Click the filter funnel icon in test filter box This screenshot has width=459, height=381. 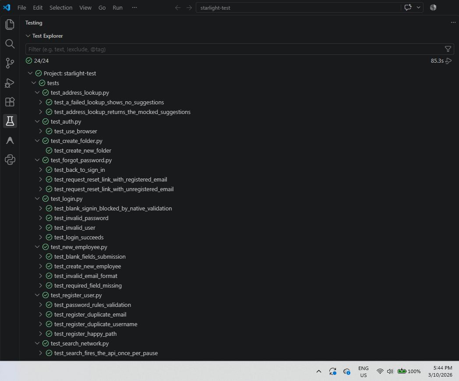click(x=448, y=49)
